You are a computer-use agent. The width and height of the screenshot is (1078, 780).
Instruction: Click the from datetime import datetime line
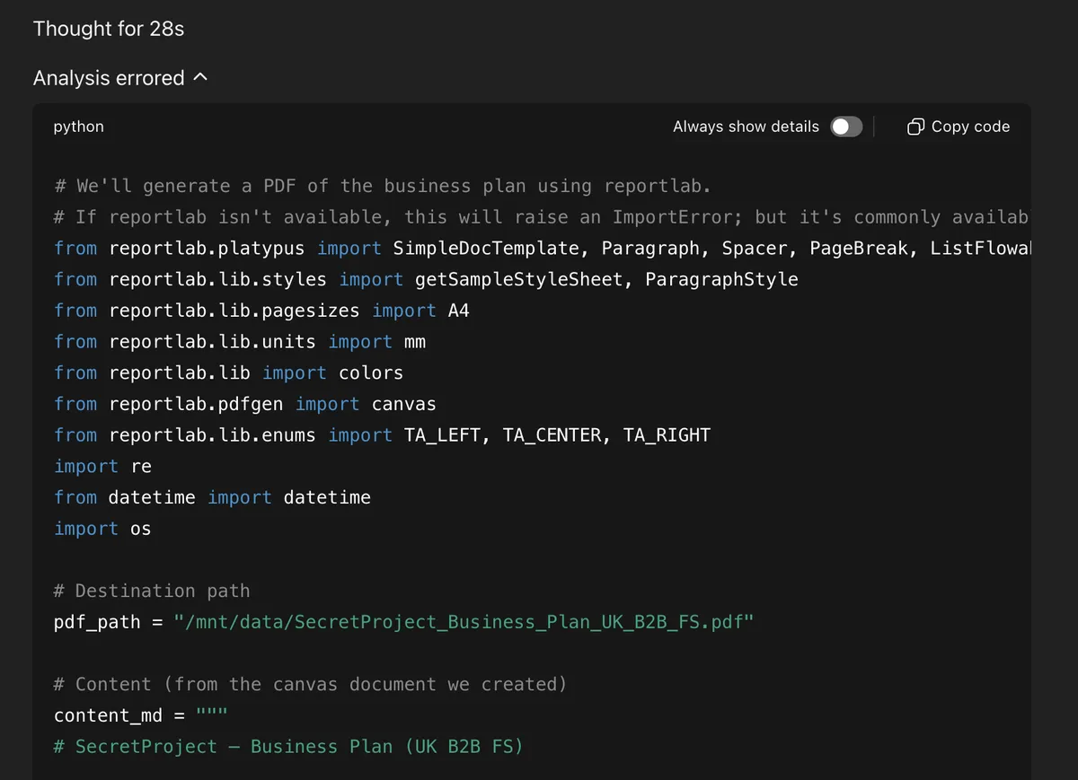tap(212, 497)
